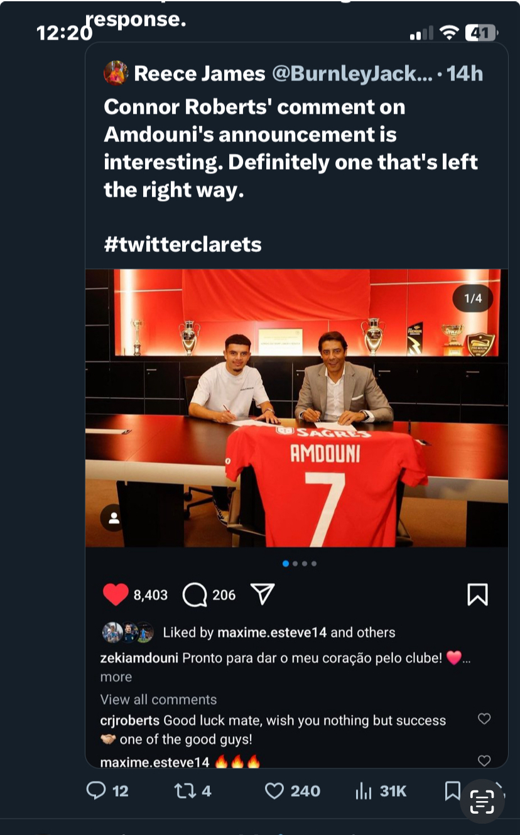
Task: Open the Amdouni signing photo
Action: [x=296, y=408]
